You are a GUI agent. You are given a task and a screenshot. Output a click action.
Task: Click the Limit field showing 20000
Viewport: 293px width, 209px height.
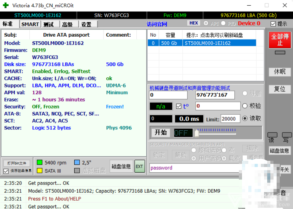click(230, 119)
